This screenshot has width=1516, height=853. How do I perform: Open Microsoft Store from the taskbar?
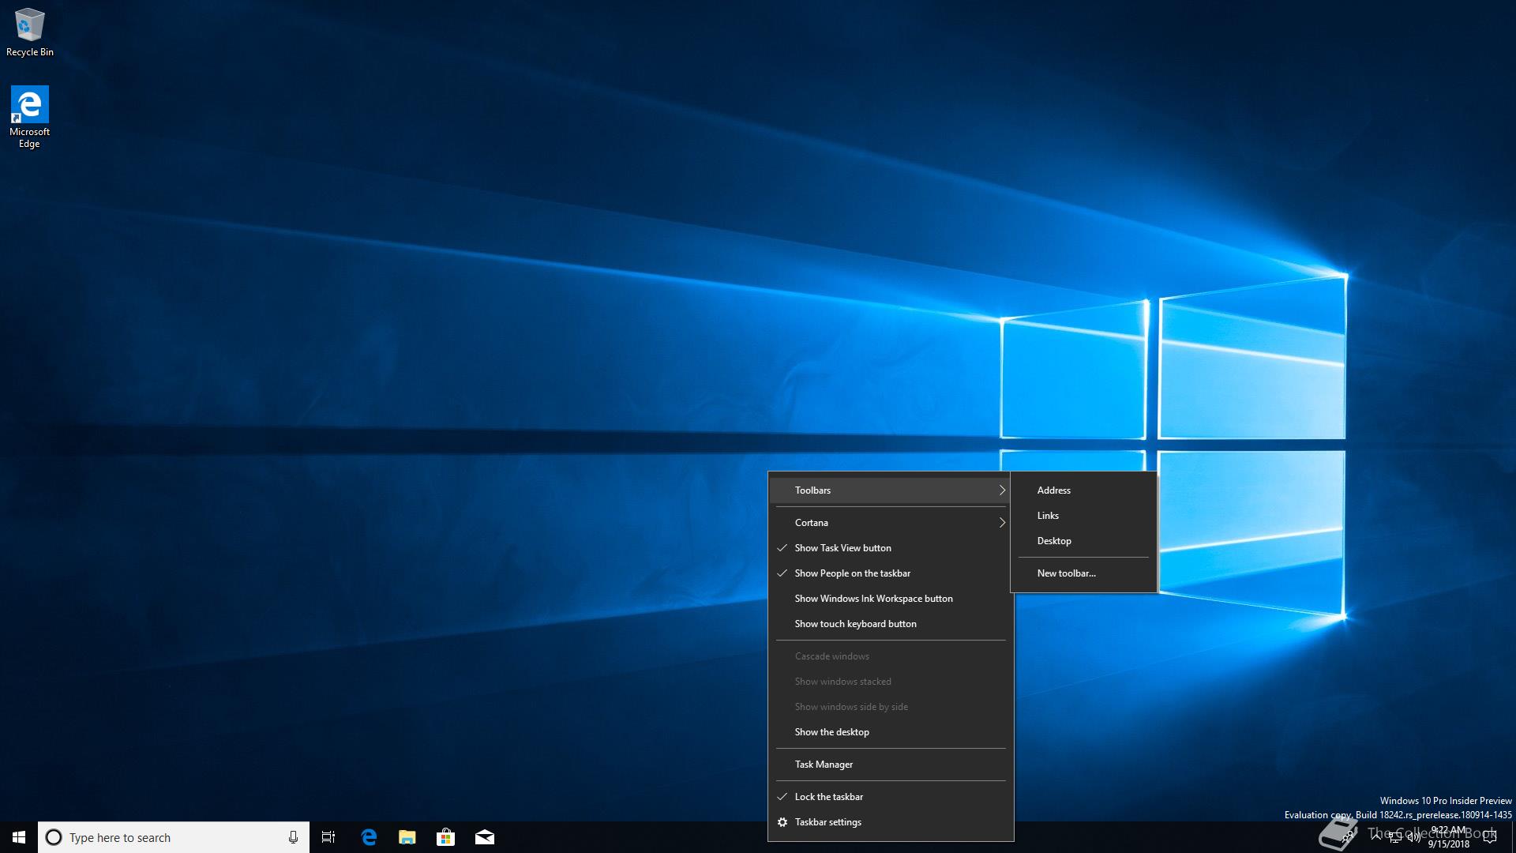tap(446, 837)
